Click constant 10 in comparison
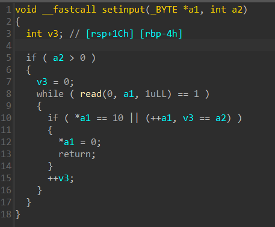275x227 pixels. point(118,118)
